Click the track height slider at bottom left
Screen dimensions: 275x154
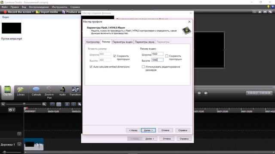click(5, 152)
